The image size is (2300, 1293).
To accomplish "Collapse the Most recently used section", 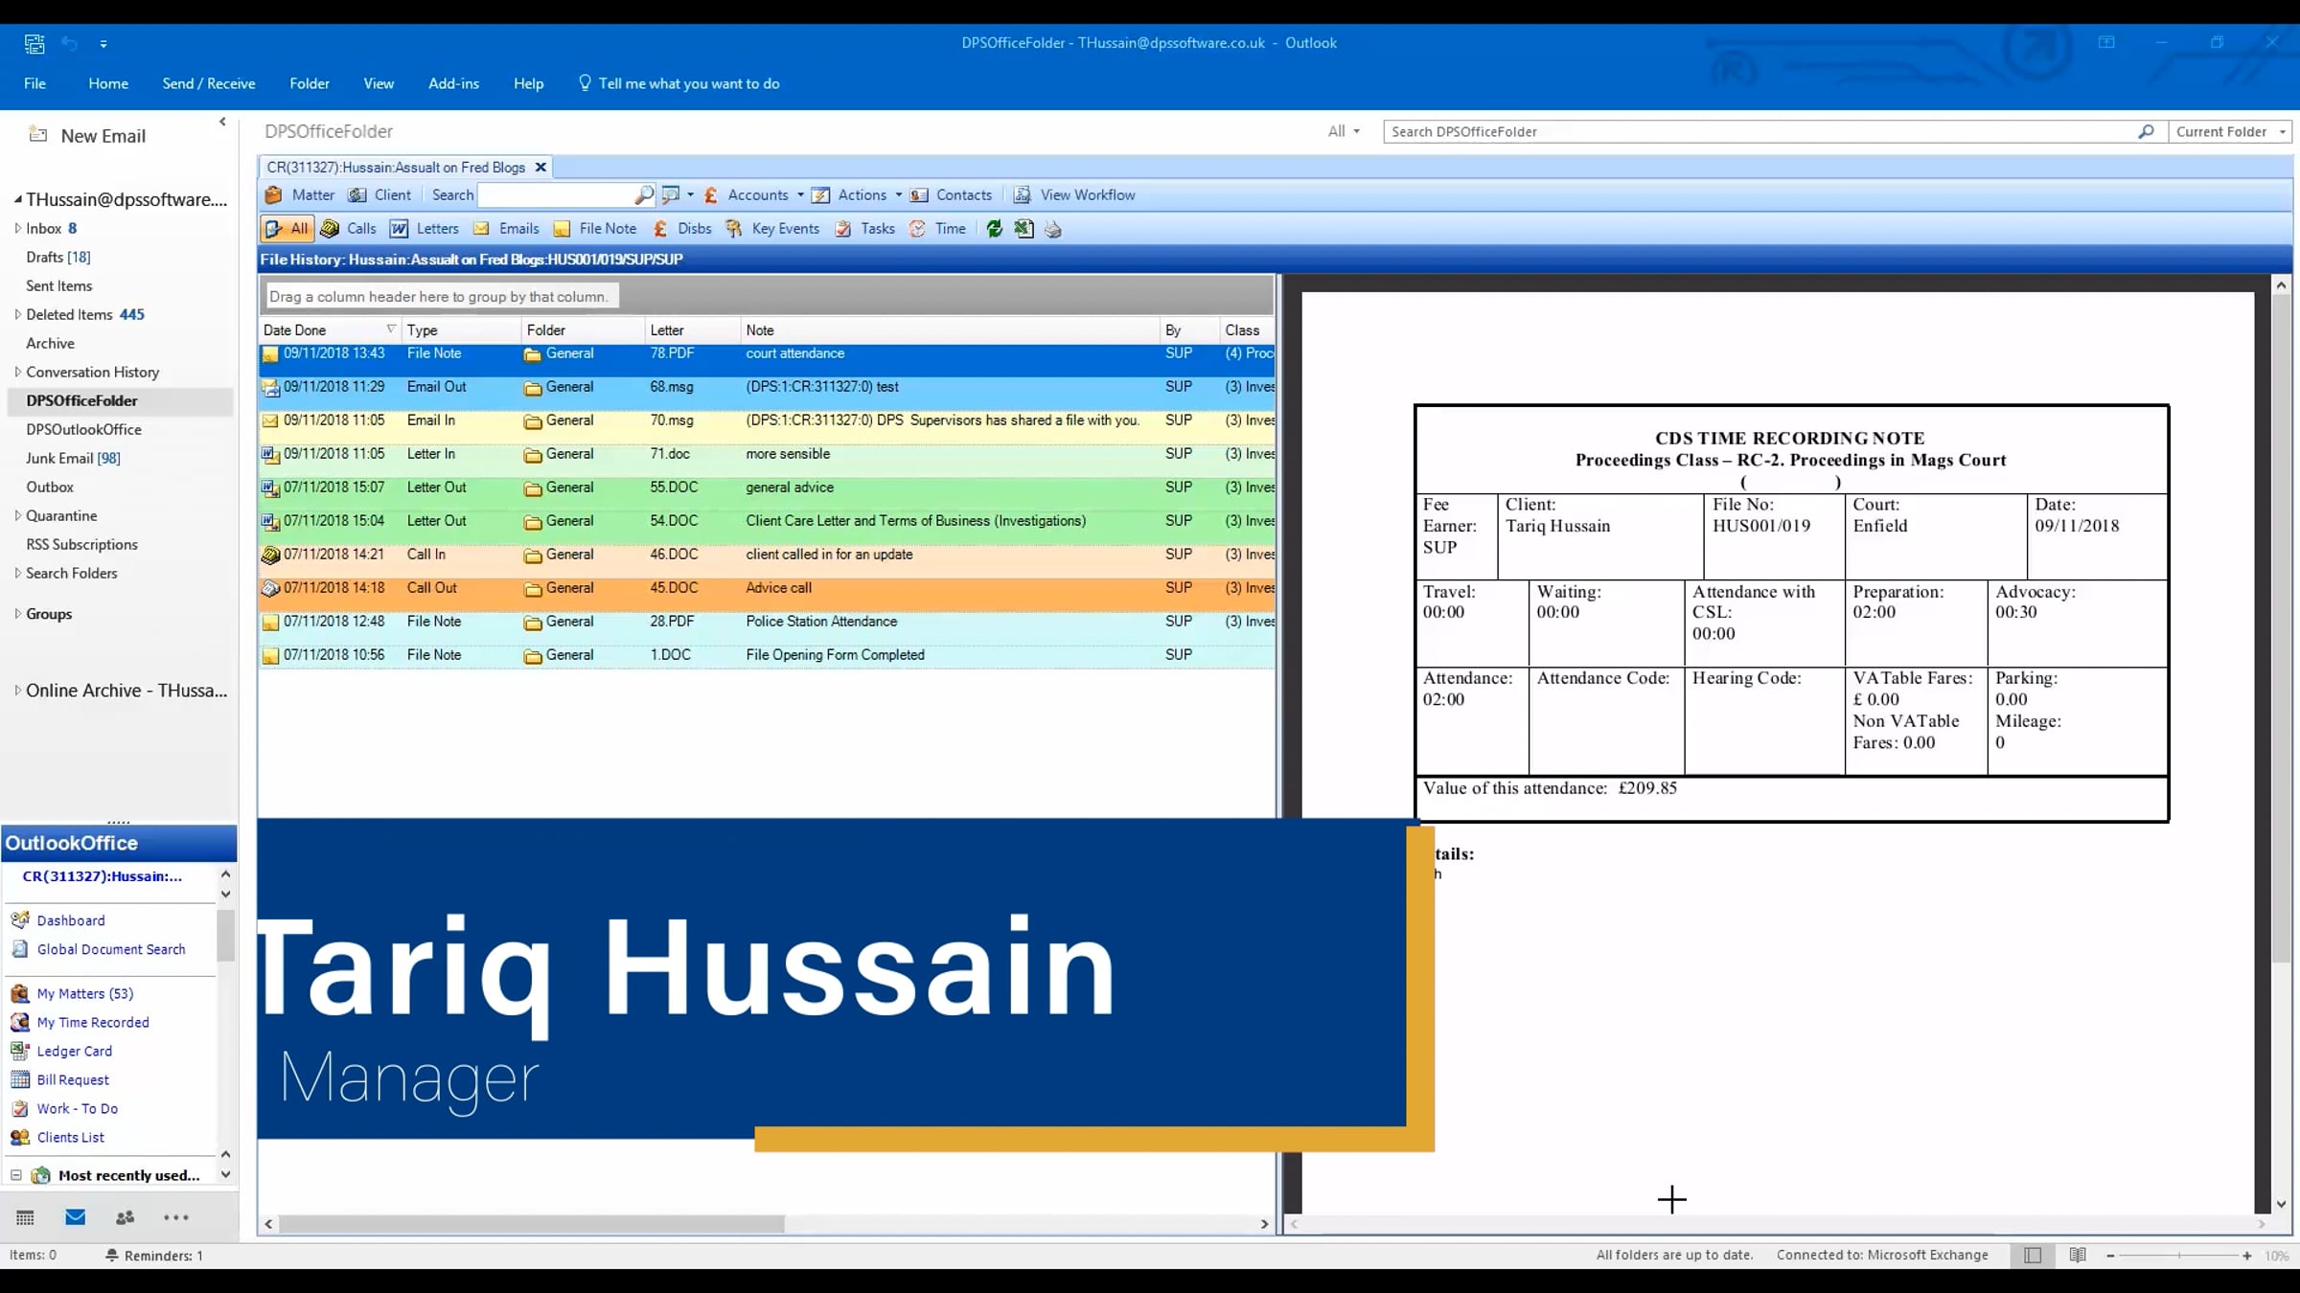I will (16, 1175).
